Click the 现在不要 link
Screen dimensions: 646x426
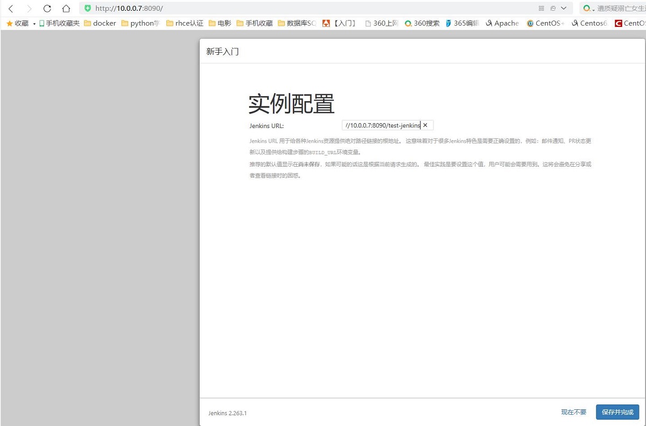573,412
